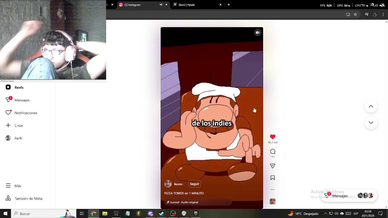This screenshot has width=388, height=218.
Task: Open También de Meta apps menu
Action: 24,199
